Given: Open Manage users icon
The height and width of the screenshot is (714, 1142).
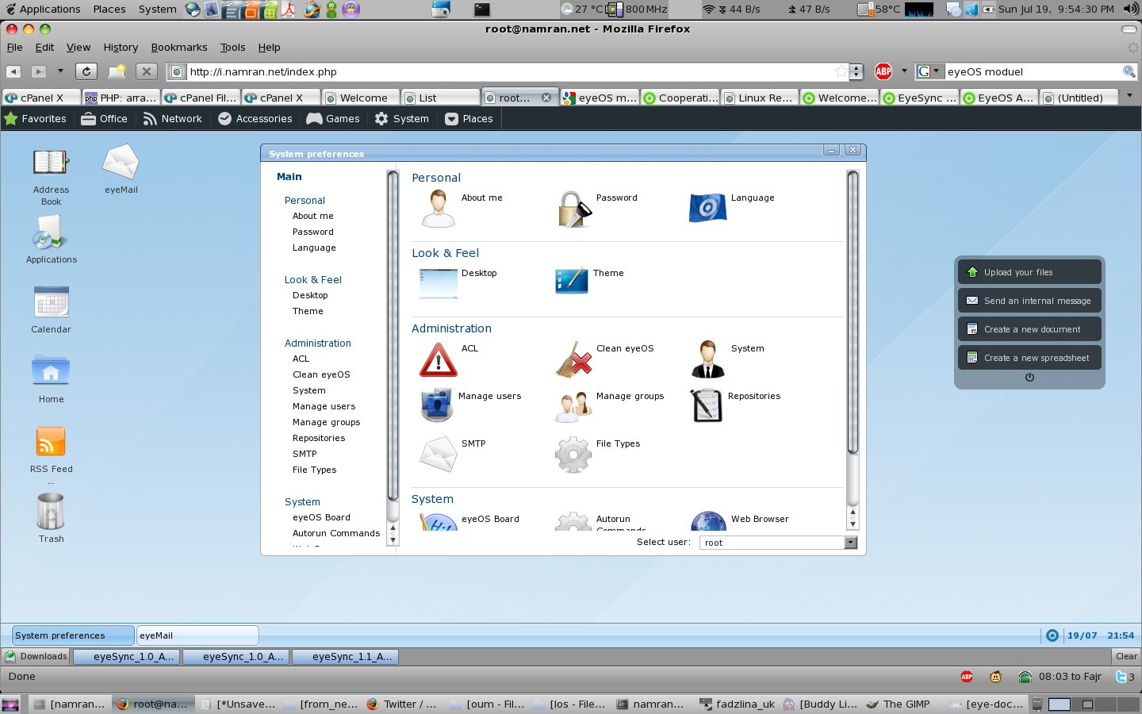Looking at the screenshot, I should (x=437, y=406).
